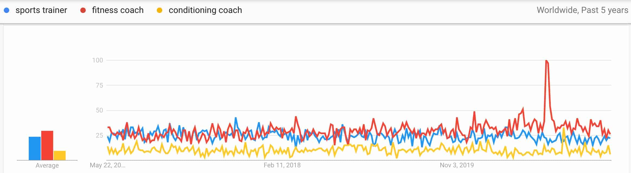
Task: Select the 'sports trainer' search term label
Action: point(41,10)
